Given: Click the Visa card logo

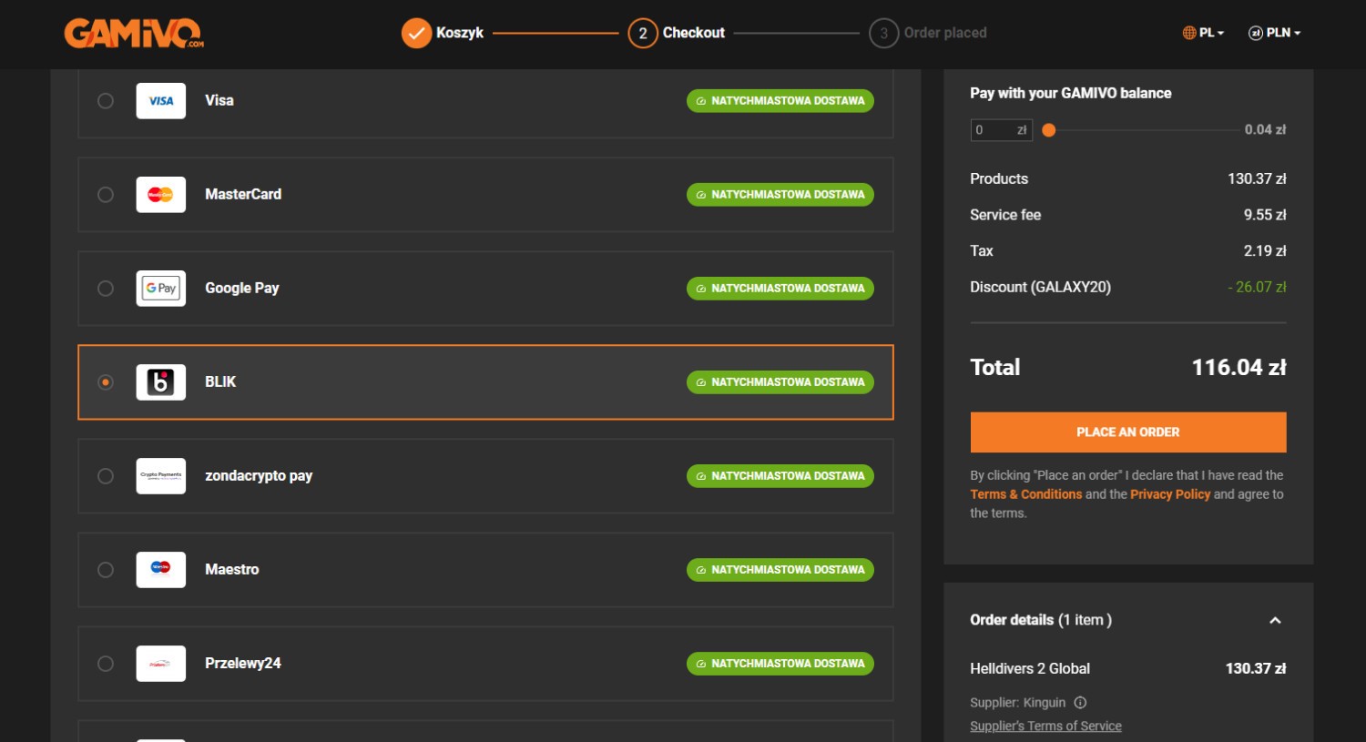Looking at the screenshot, I should pos(161,101).
